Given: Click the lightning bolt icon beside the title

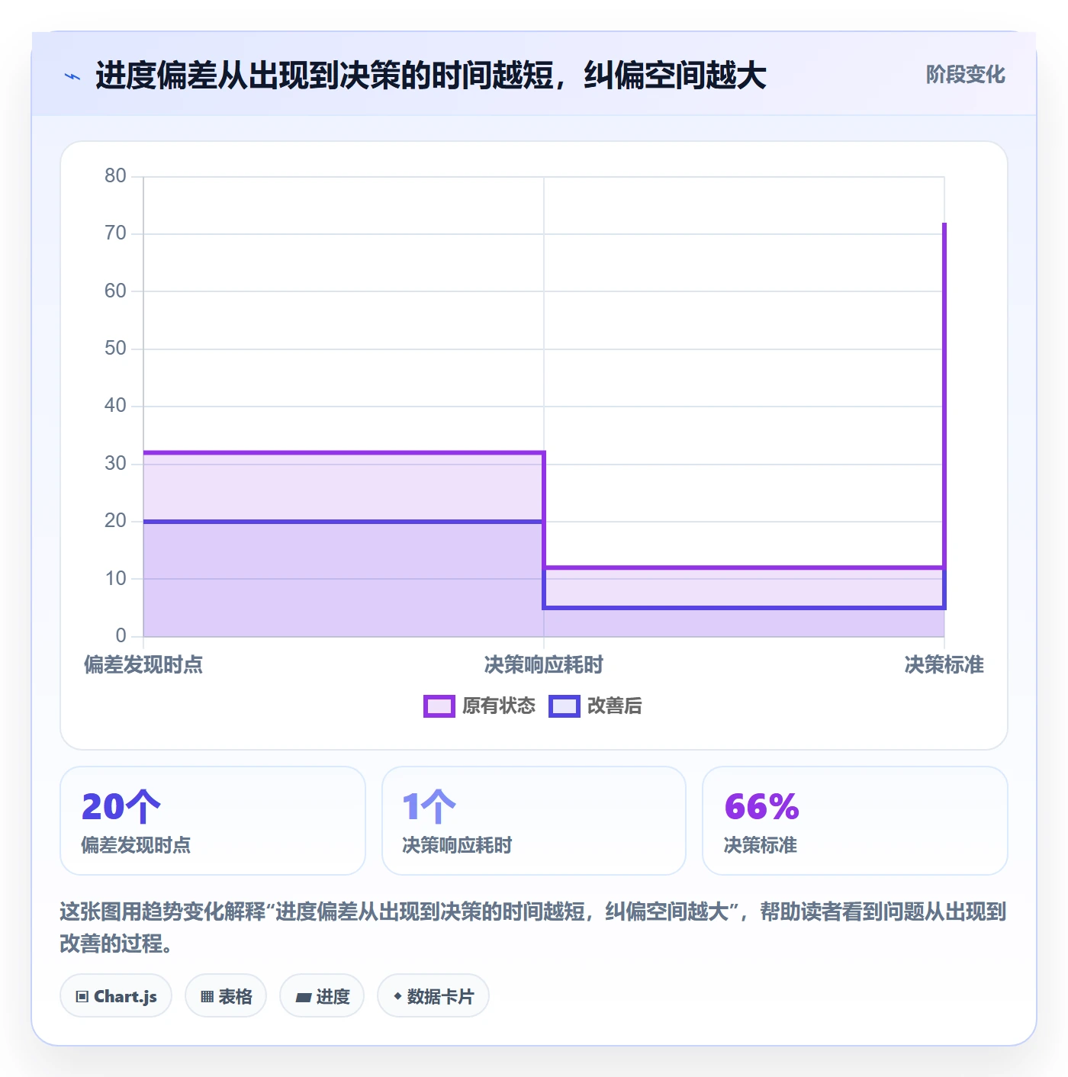Looking at the screenshot, I should pyautogui.click(x=72, y=76).
